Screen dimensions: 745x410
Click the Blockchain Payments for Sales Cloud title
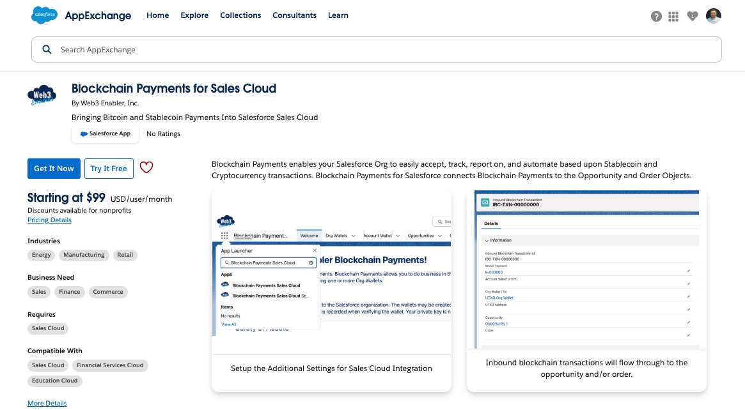174,88
